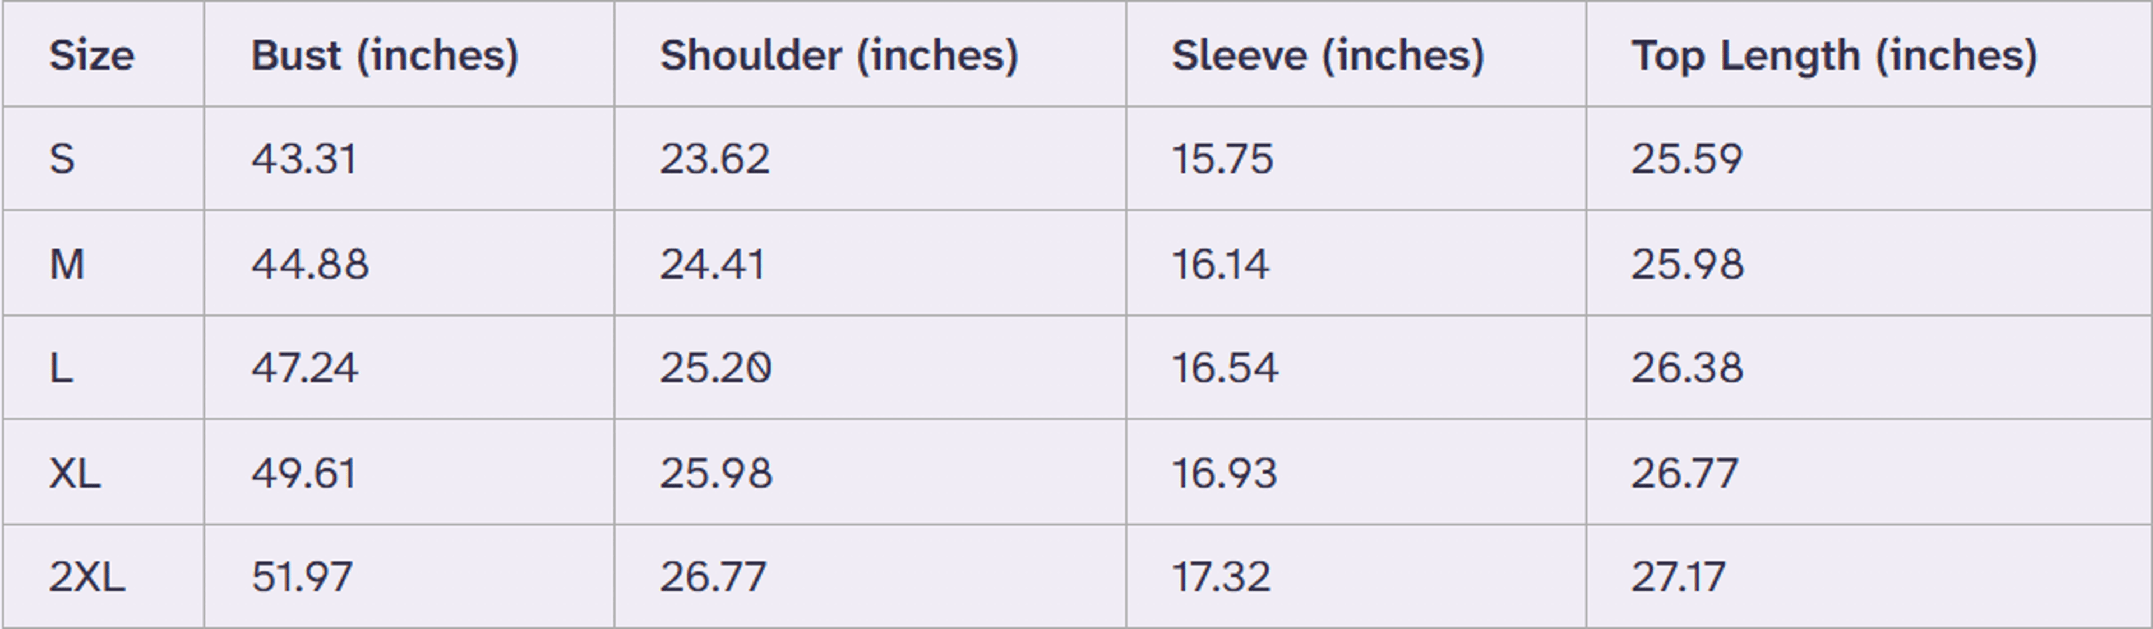Image resolution: width=2153 pixels, height=629 pixels.
Task: Click top length value 26.38
Action: point(1688,368)
